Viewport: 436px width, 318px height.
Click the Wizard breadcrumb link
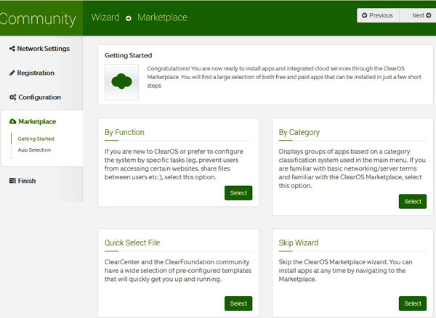105,17
